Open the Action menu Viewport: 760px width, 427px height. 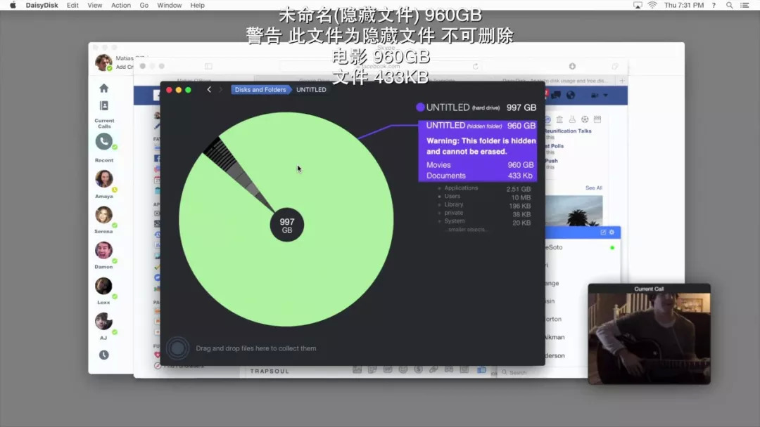(121, 6)
